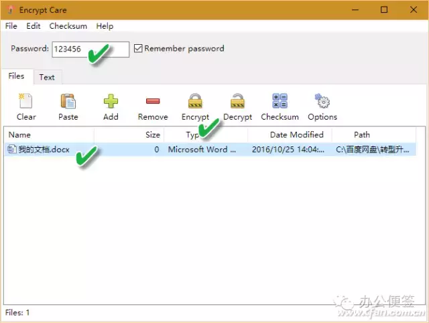The width and height of the screenshot is (429, 323).
Task: Switch to the Text tab
Action: 47,77
